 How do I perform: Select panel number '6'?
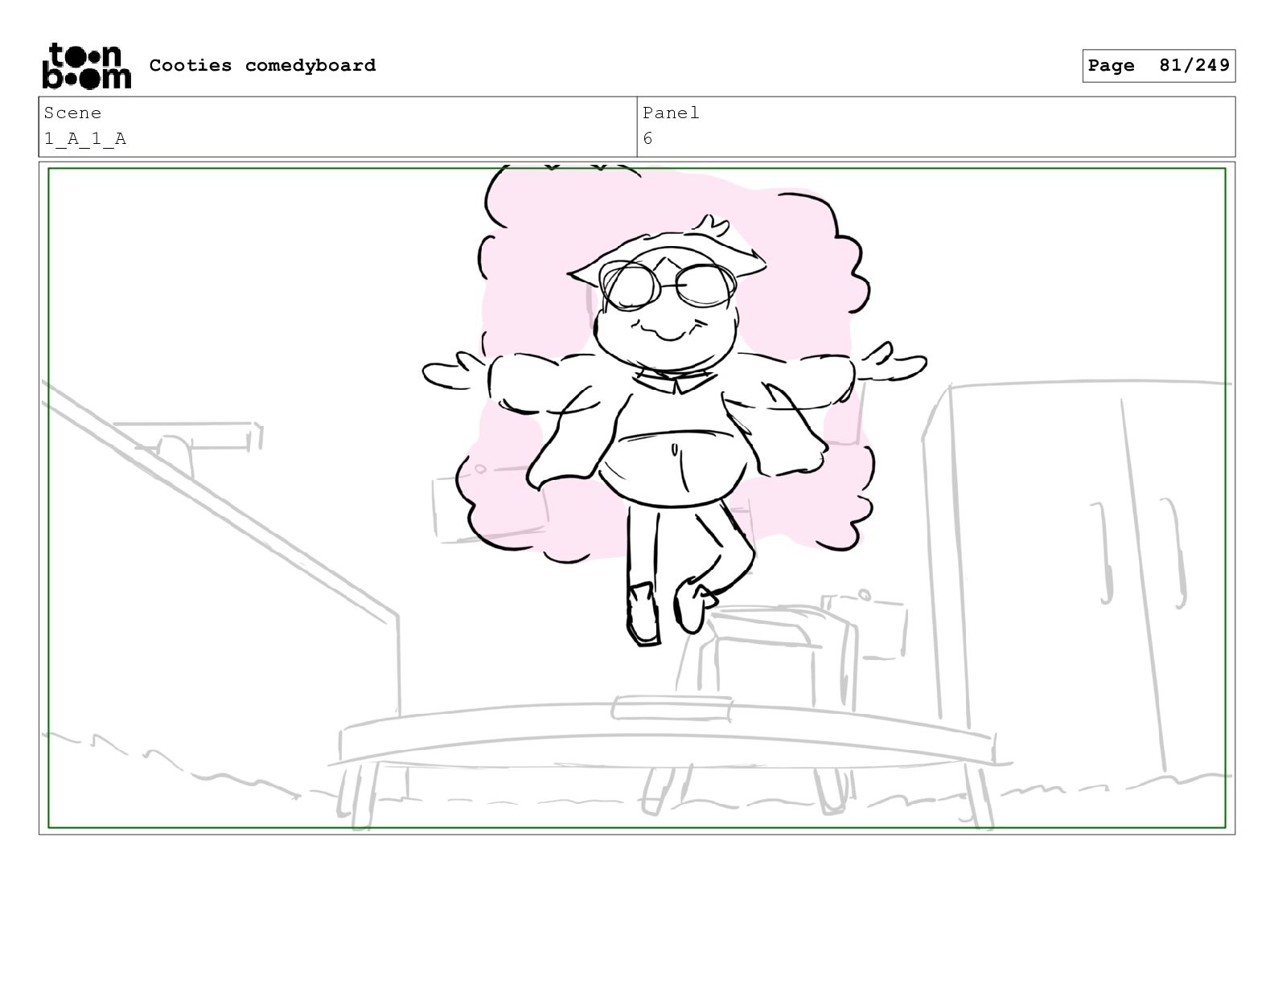[x=647, y=139]
